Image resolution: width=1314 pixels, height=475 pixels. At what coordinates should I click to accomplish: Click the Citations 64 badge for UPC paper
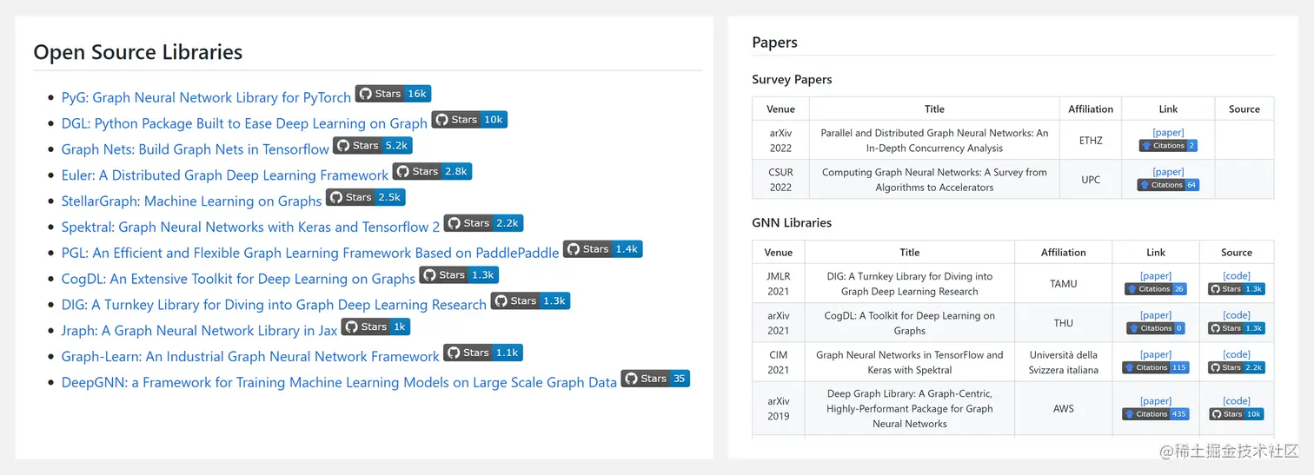click(x=1168, y=185)
